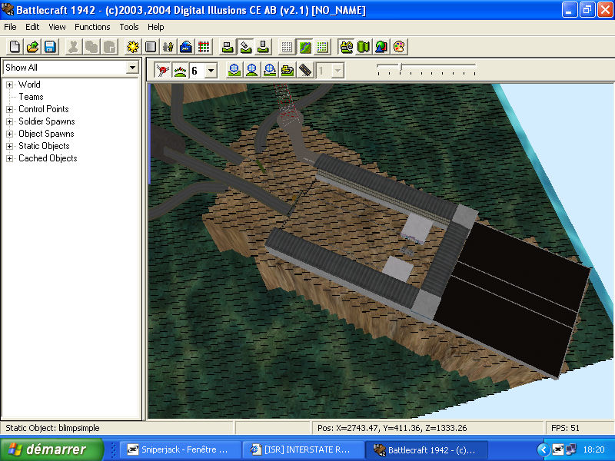Click the Static Object: blimpsimple status text
Viewport: 615px width, 461px height.
(x=52, y=428)
